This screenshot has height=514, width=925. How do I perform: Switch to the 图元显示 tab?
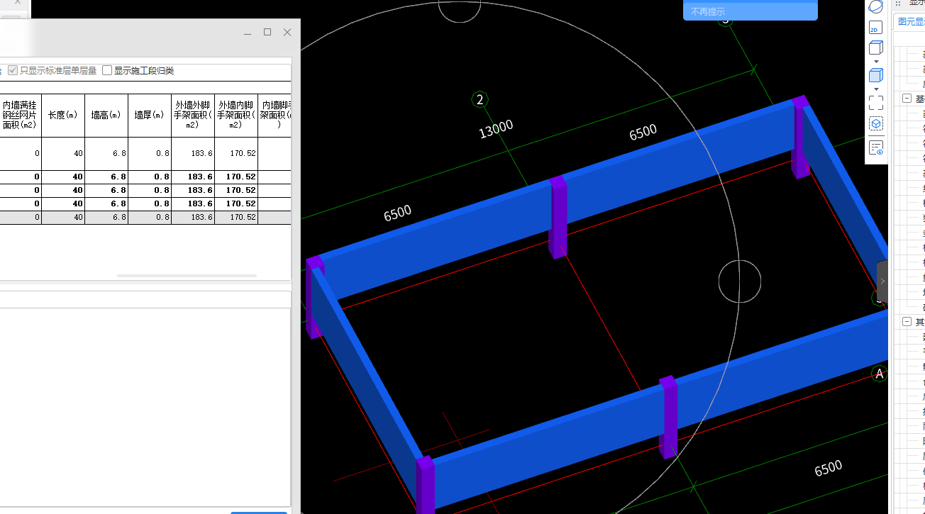click(x=910, y=22)
